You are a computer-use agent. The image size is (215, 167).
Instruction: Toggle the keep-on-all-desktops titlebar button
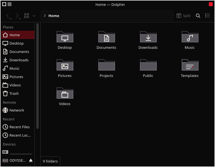[10, 4]
